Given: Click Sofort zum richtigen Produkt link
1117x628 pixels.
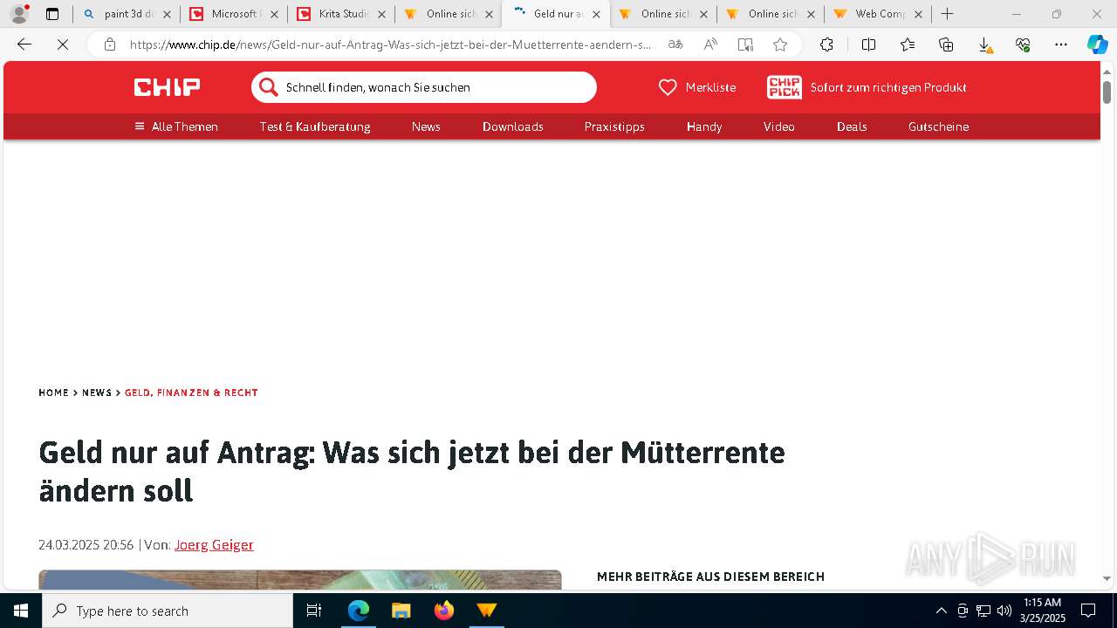Looking at the screenshot, I should tap(888, 87).
